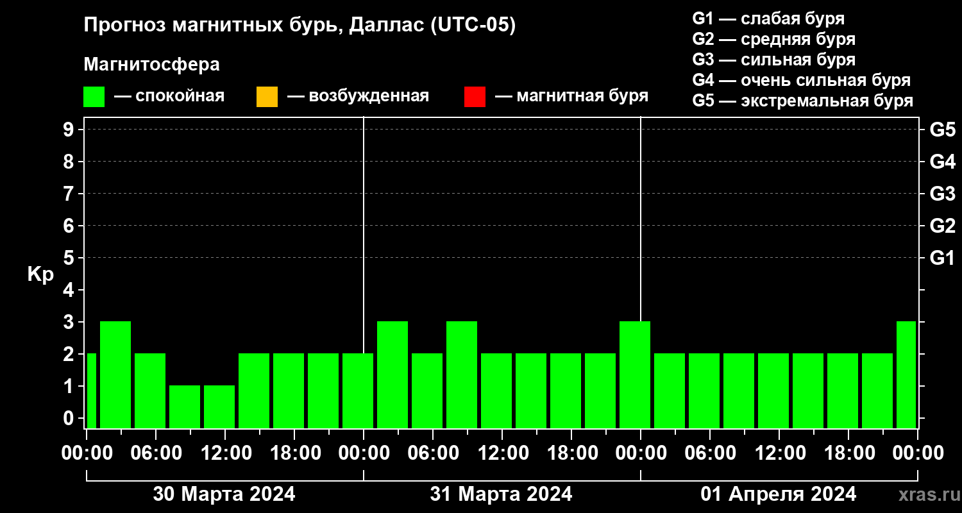Click the 06:00 time label under 30 Марта

156,453
